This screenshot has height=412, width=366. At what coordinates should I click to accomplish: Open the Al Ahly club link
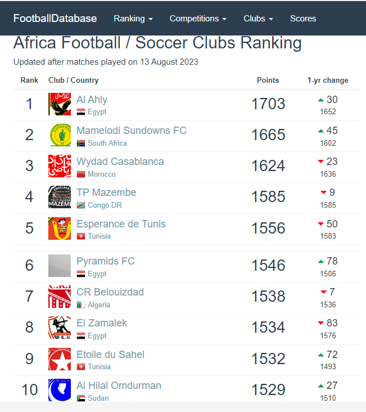92,100
